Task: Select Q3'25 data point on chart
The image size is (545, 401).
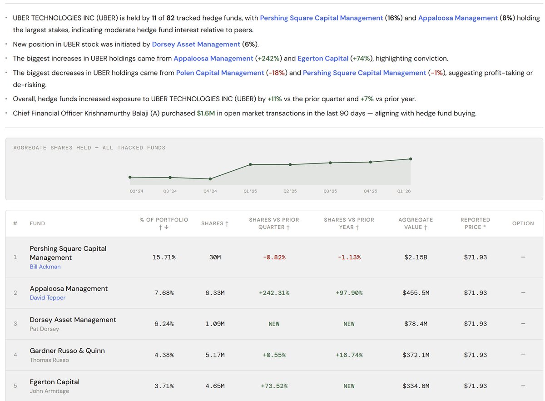Action: click(330, 163)
